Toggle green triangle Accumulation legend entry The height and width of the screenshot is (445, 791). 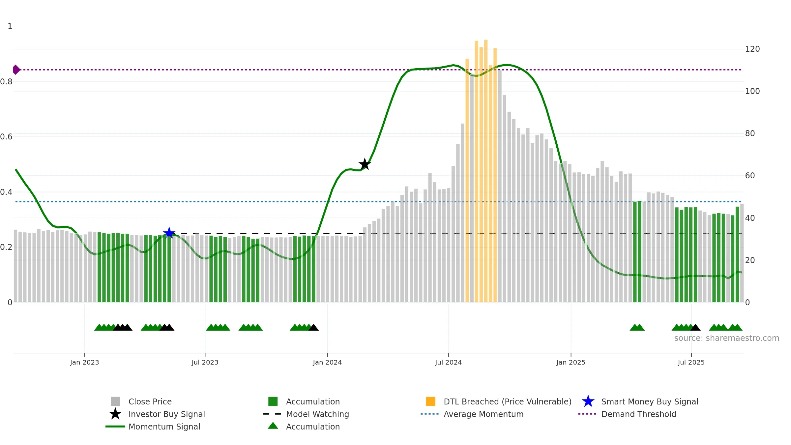pyautogui.click(x=304, y=427)
